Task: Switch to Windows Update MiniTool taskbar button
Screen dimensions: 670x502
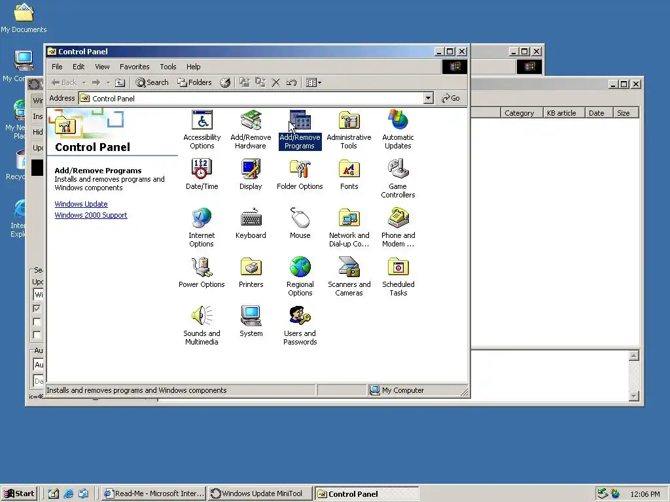Action: 260,494
